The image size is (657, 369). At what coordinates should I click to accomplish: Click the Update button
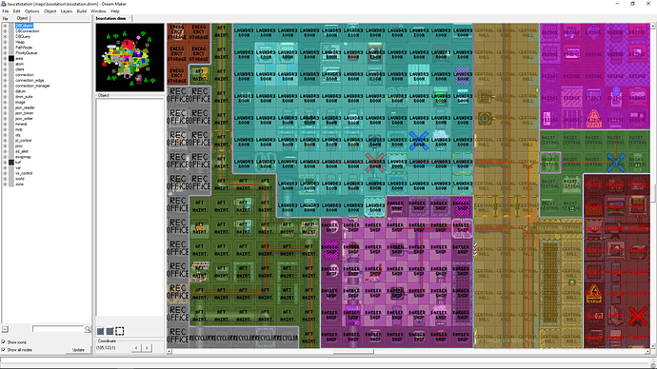click(x=78, y=350)
